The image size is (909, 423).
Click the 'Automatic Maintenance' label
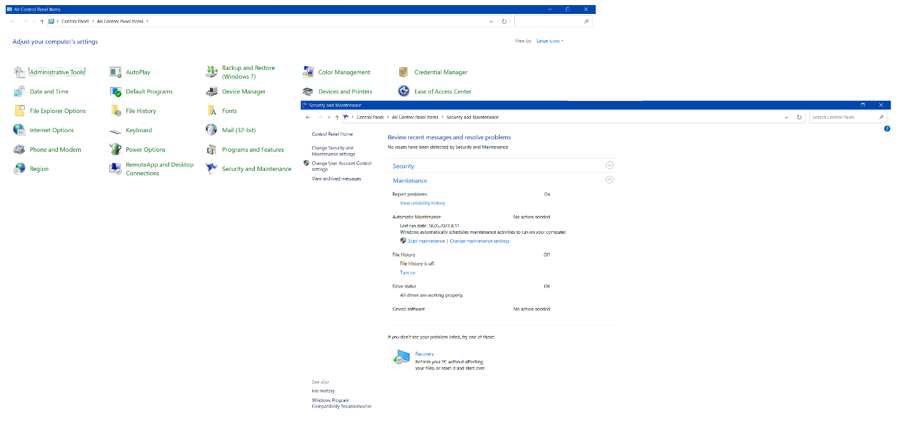[x=416, y=217]
